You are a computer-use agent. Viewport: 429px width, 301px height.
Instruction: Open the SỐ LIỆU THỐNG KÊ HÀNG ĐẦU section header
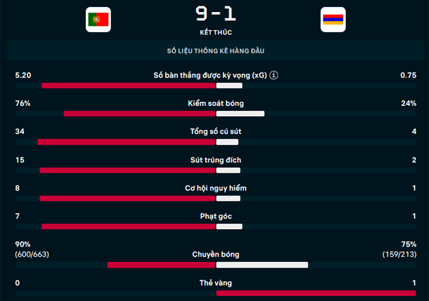click(x=215, y=50)
